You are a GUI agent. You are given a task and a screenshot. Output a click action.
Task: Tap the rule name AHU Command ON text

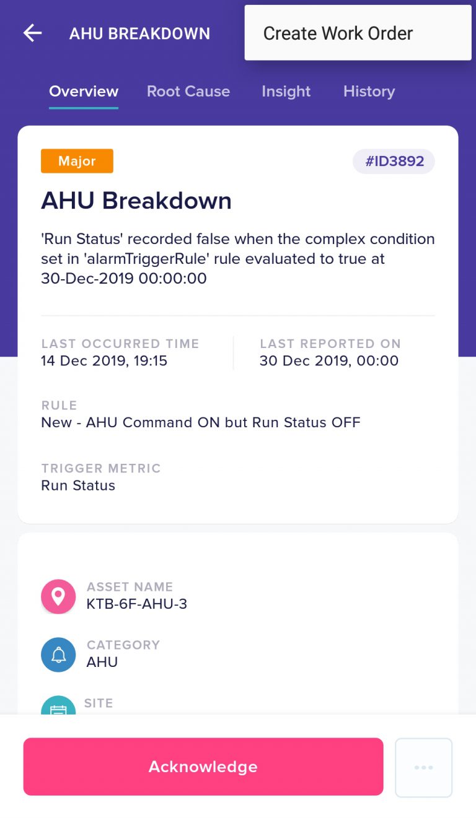[x=201, y=422]
